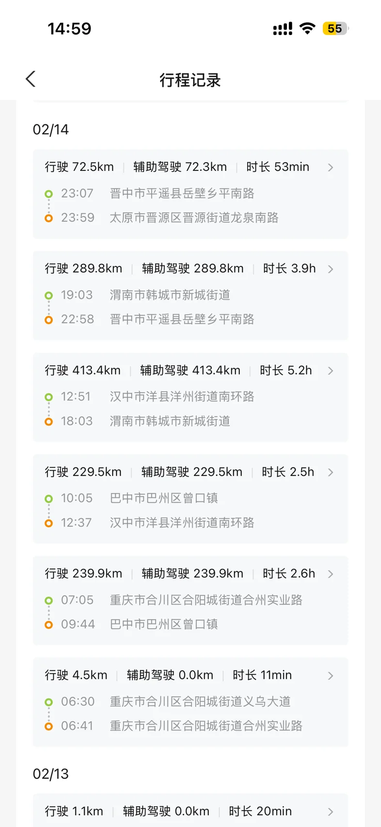This screenshot has width=381, height=827.
Task: Tap the WiFi status icon
Action: (x=307, y=29)
